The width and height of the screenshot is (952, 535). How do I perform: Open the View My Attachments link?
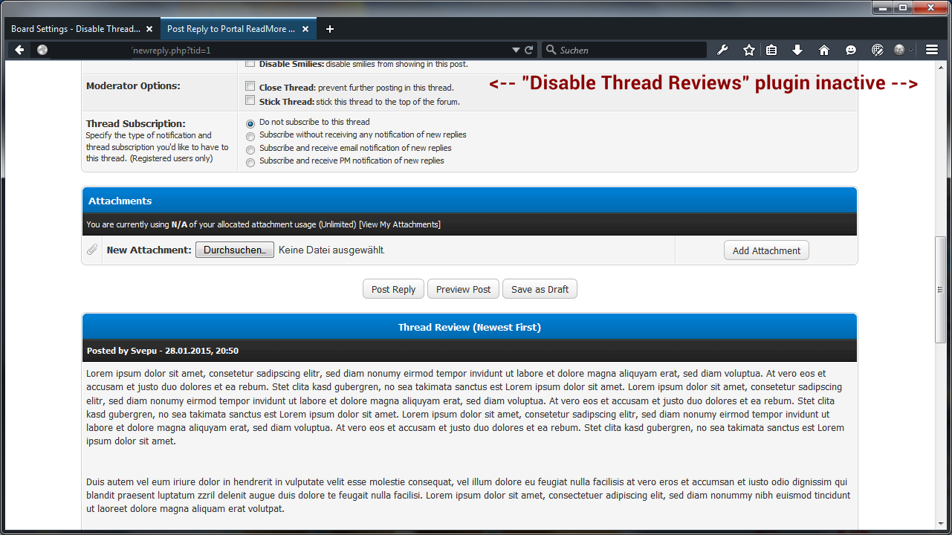point(399,224)
